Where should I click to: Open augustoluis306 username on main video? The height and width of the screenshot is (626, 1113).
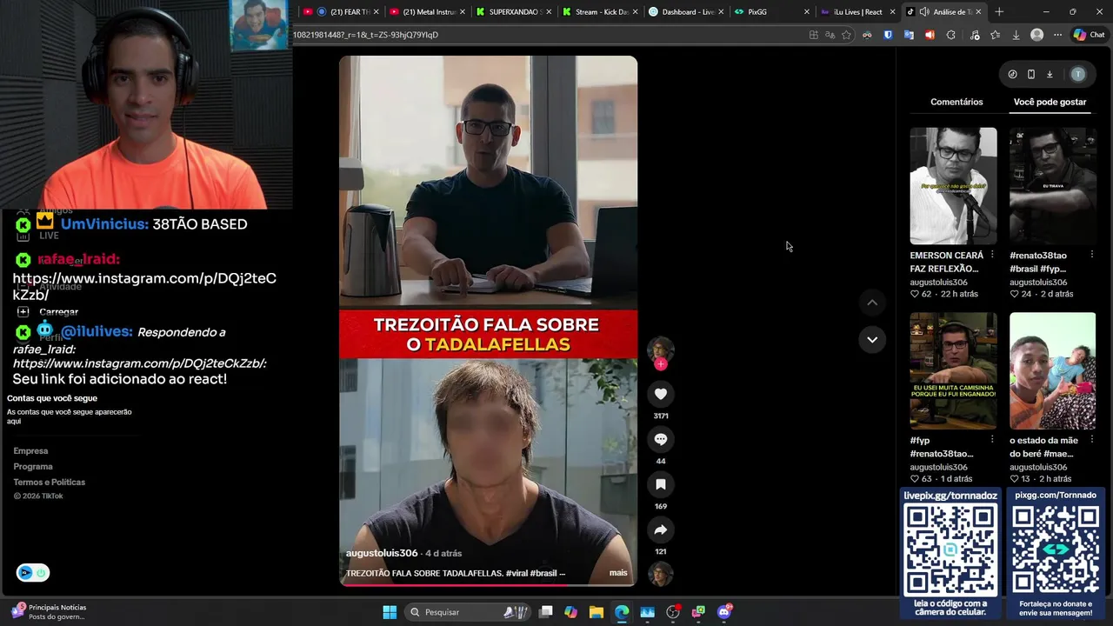click(x=382, y=553)
